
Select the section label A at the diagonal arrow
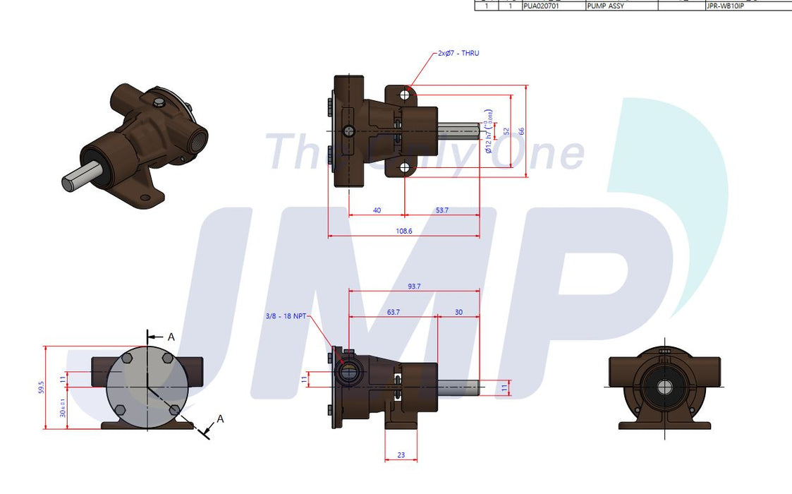(x=220, y=418)
